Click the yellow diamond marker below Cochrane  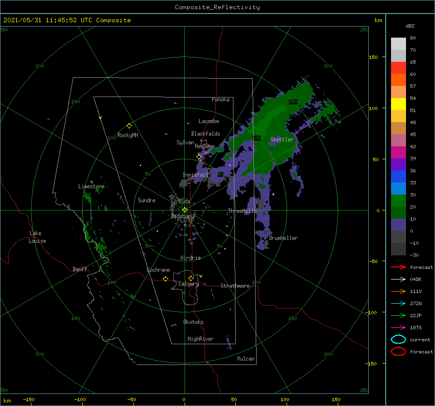165,279
